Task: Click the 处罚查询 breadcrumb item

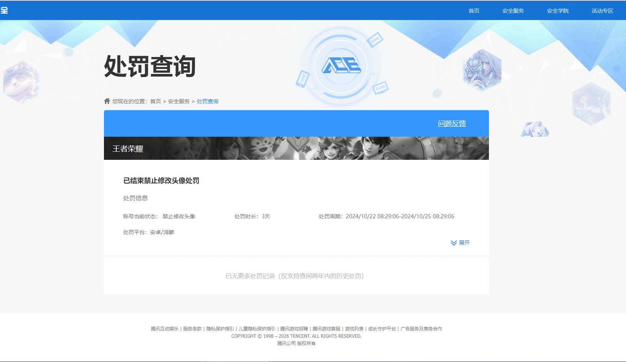Action: click(208, 101)
